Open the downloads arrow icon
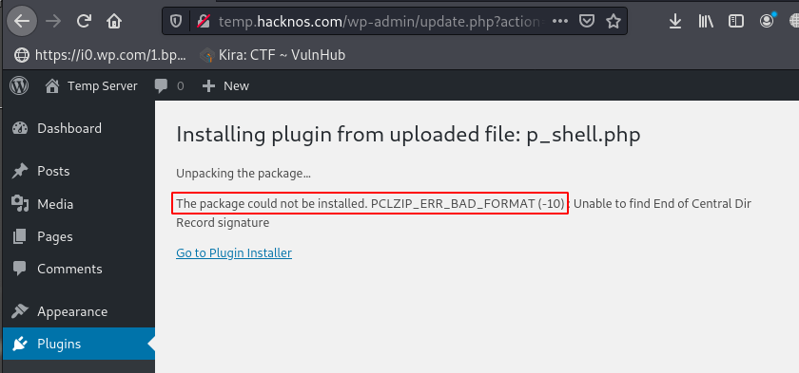Screen dimensions: 799x373 [675, 21]
